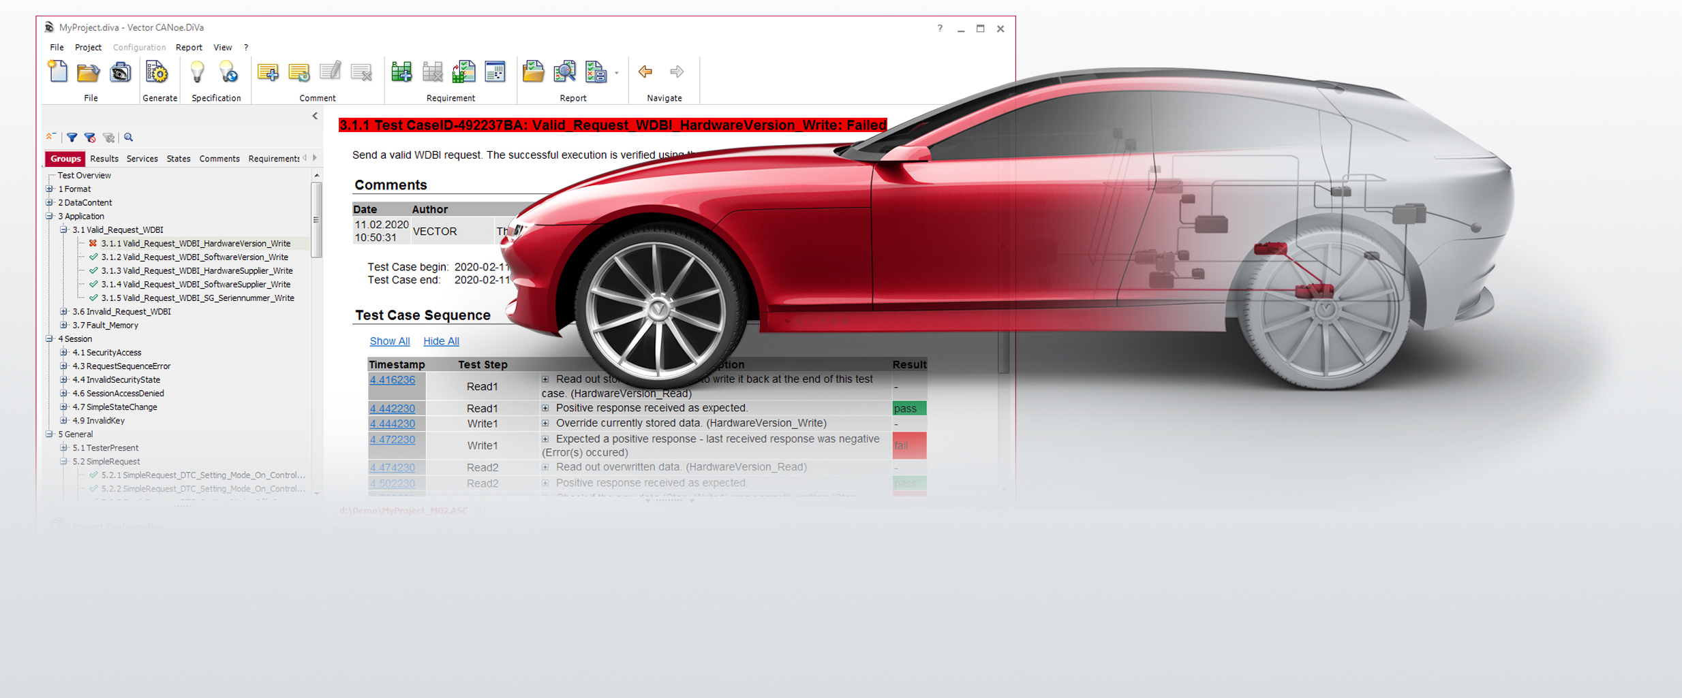
Task: Click the greyed clear filter icon
Action: 108,138
